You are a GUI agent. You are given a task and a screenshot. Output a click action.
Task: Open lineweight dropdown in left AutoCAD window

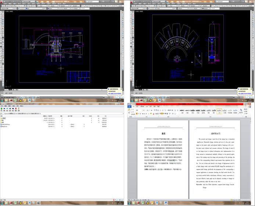(x=76, y=8)
